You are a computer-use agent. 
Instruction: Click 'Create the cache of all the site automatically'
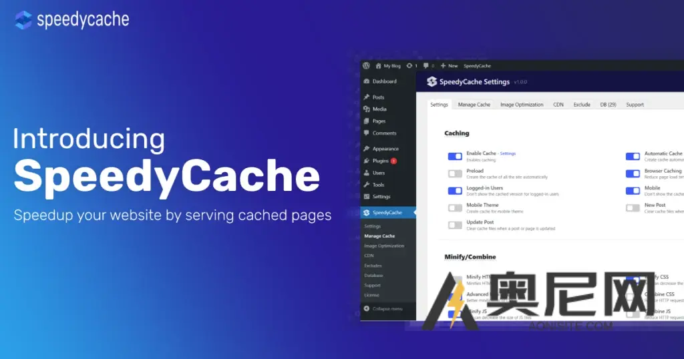pos(507,177)
